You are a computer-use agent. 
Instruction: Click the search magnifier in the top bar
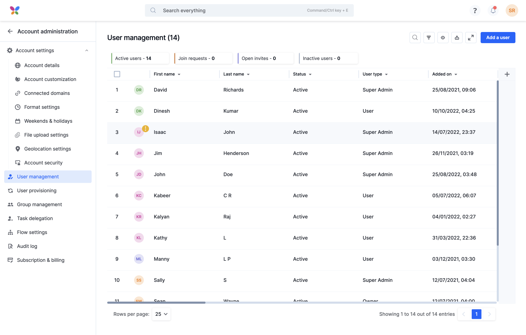click(x=153, y=10)
